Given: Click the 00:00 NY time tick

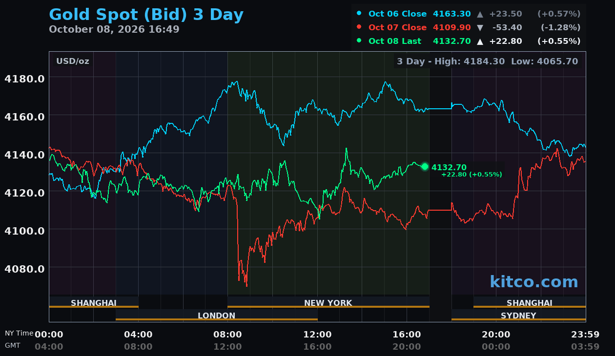Looking at the screenshot, I should coord(49,335).
